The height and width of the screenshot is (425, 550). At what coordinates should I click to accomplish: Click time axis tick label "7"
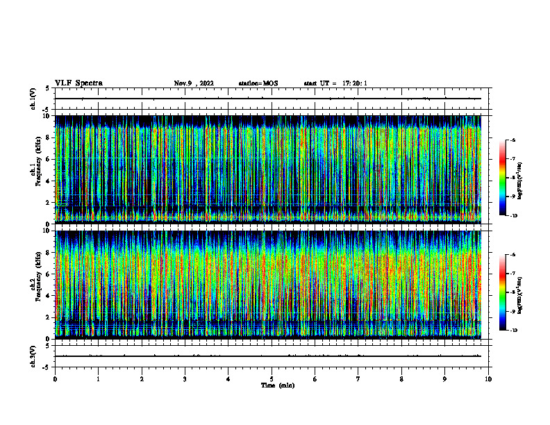tap(358, 379)
